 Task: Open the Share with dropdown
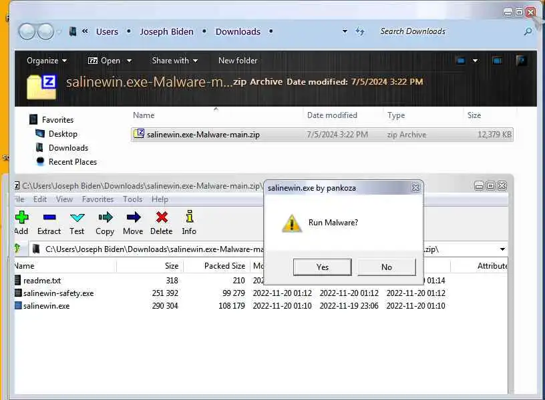(x=175, y=61)
